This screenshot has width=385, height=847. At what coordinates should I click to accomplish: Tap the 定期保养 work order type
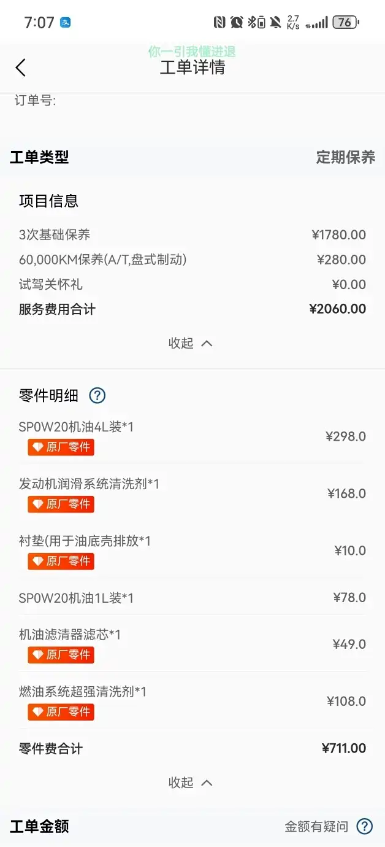tap(345, 157)
